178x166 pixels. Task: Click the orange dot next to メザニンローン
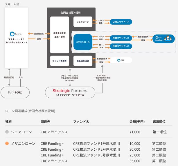pyautogui.click(x=7, y=143)
